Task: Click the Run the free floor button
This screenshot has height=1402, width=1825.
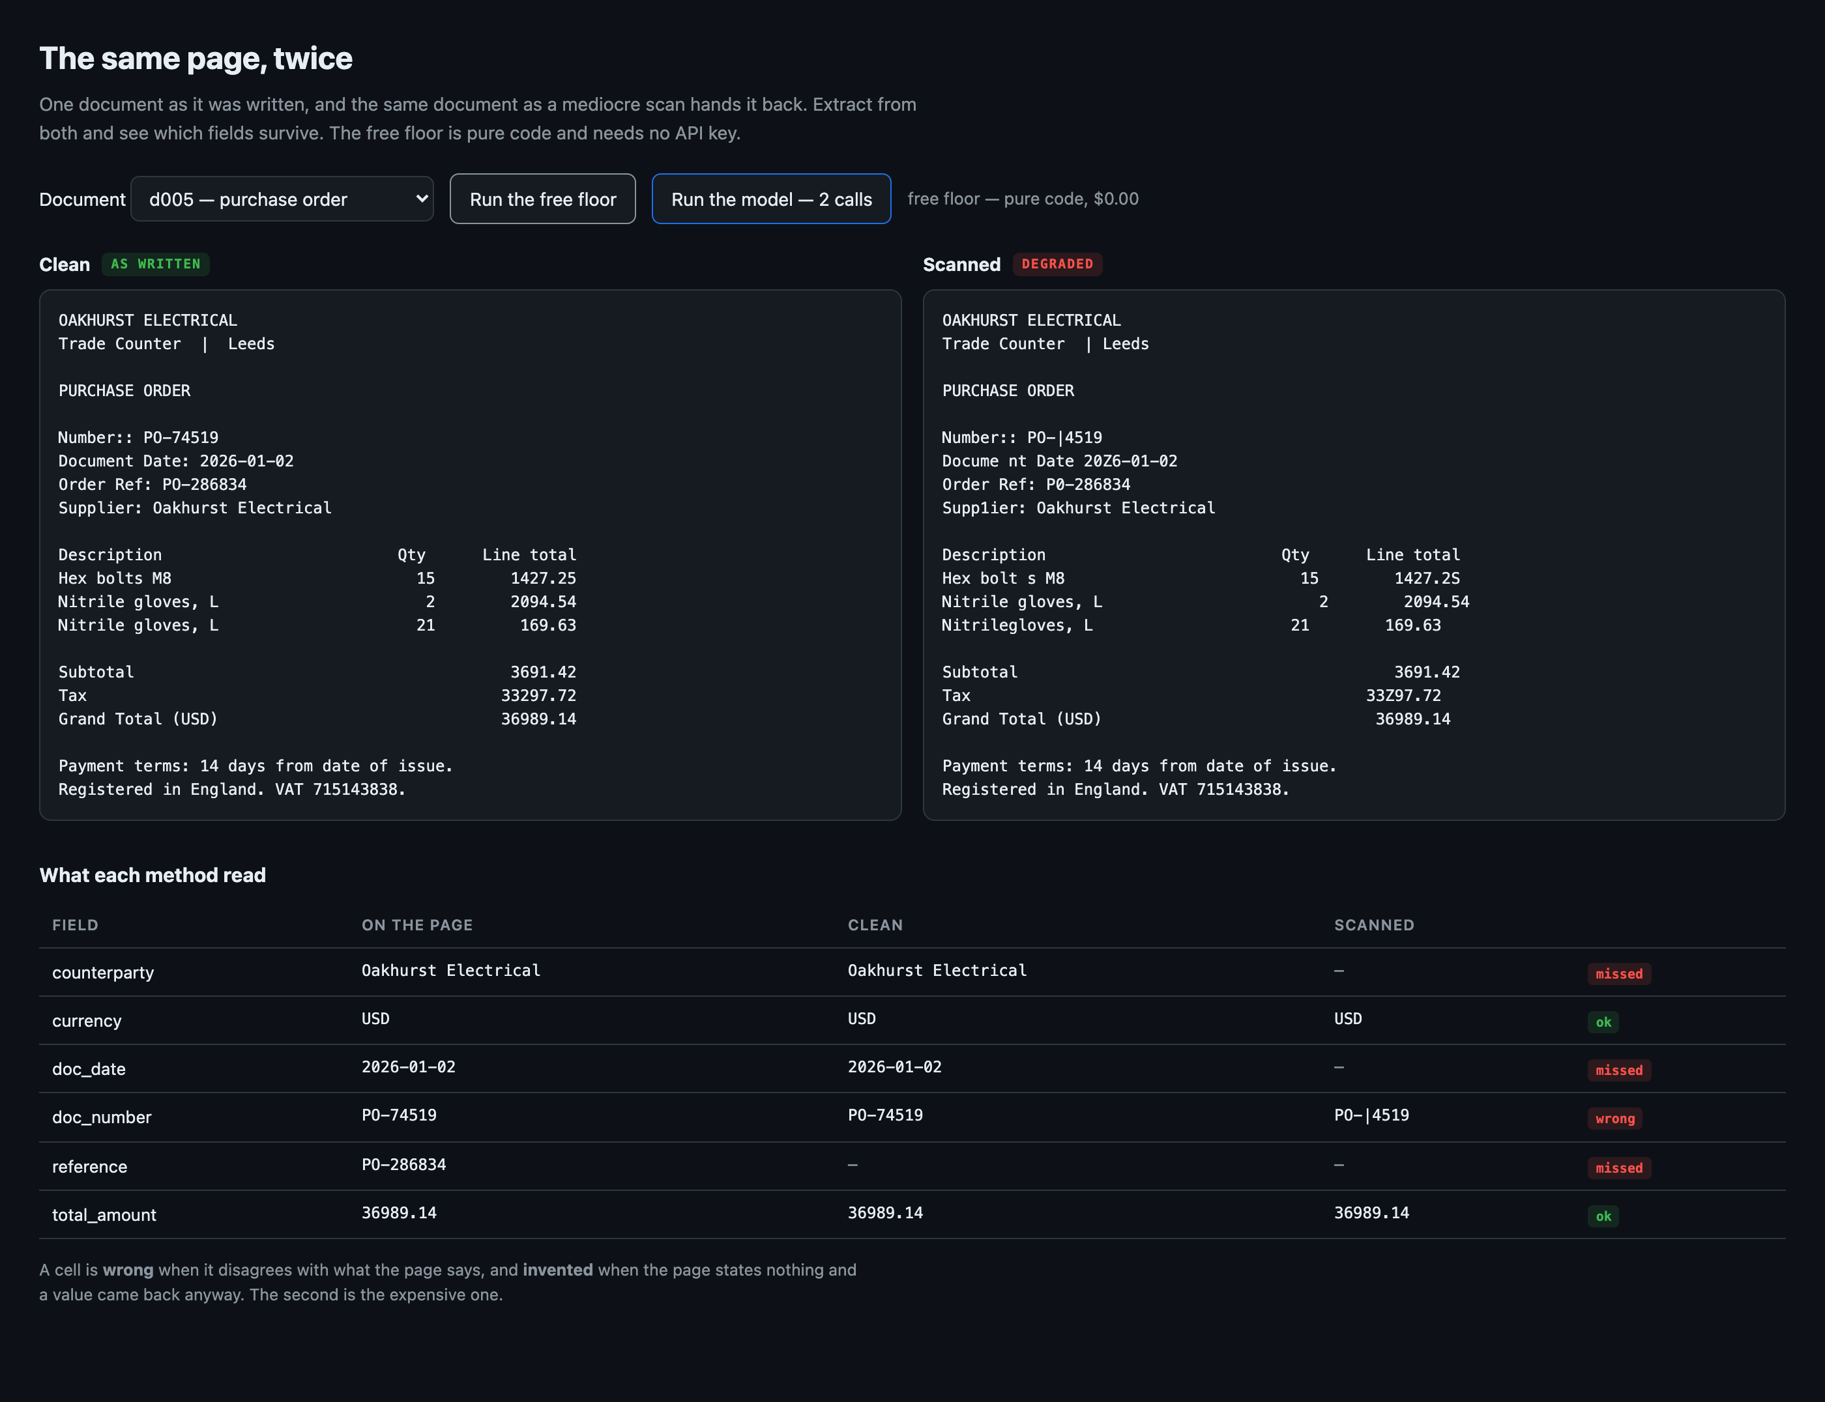Action: (543, 199)
